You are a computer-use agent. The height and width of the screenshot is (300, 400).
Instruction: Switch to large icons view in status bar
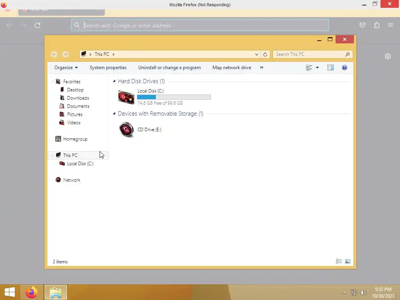coord(347,261)
